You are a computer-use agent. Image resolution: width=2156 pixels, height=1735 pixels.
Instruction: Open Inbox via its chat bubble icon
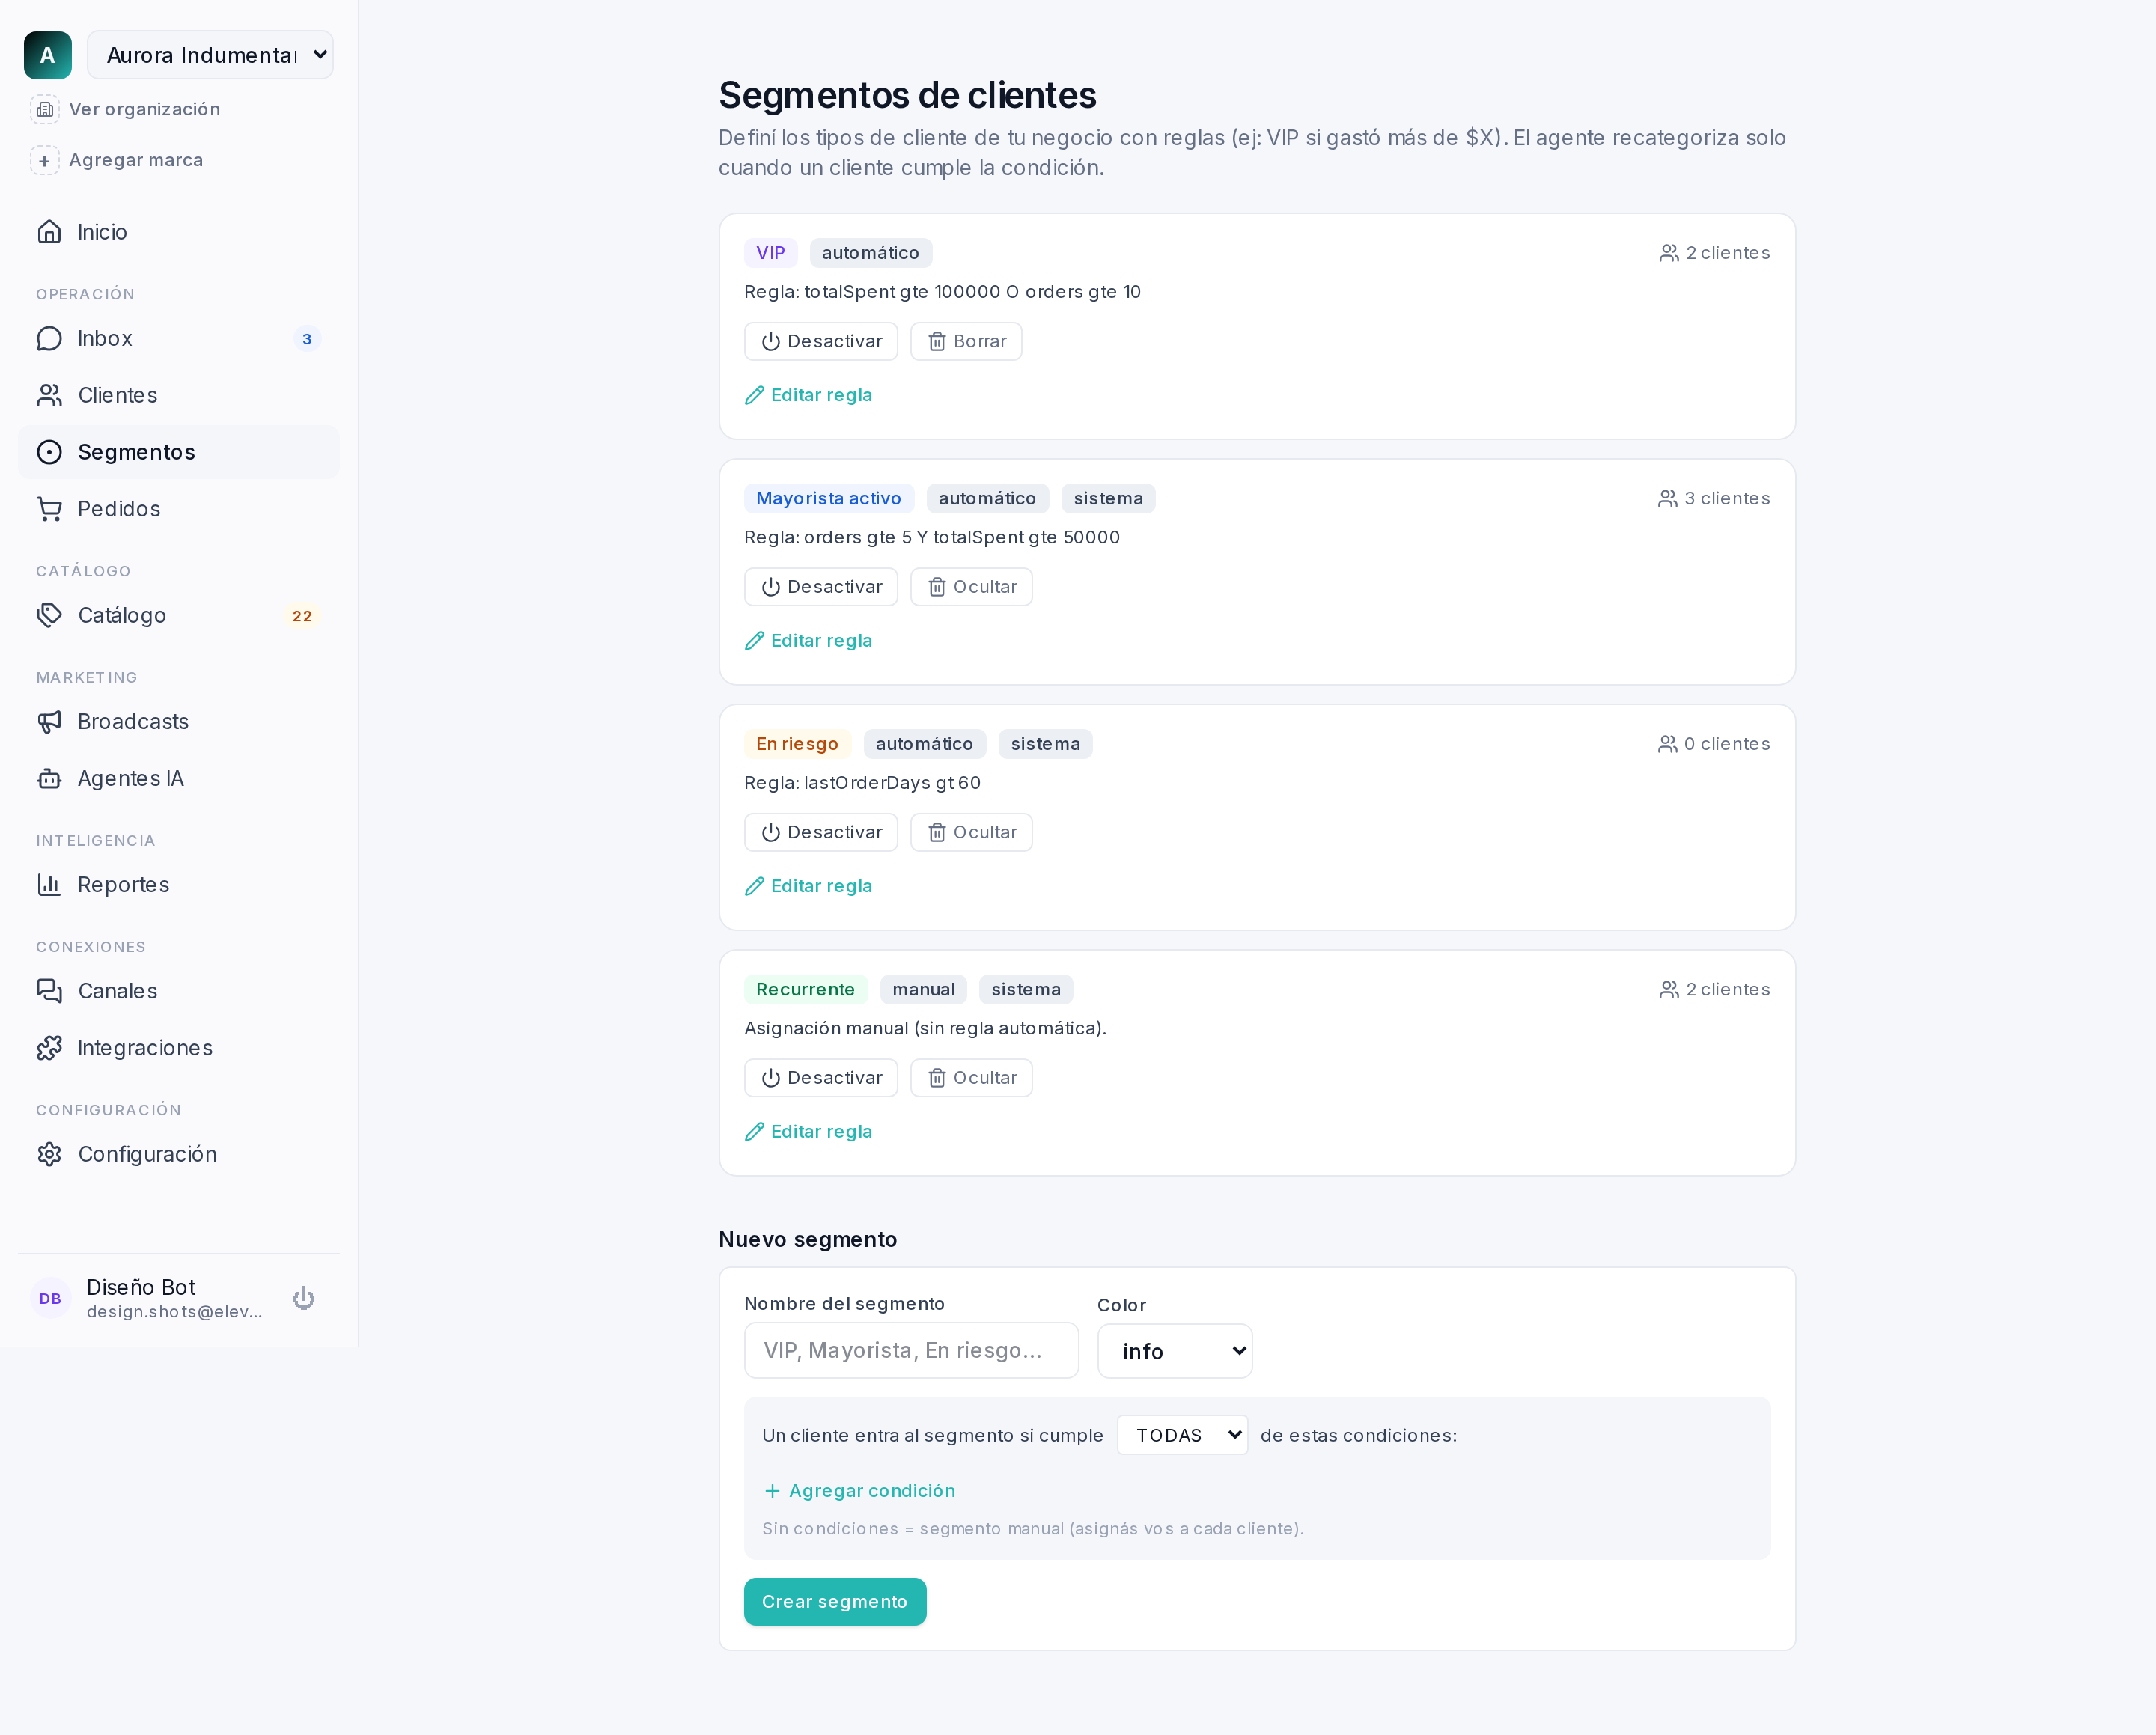pyautogui.click(x=49, y=339)
